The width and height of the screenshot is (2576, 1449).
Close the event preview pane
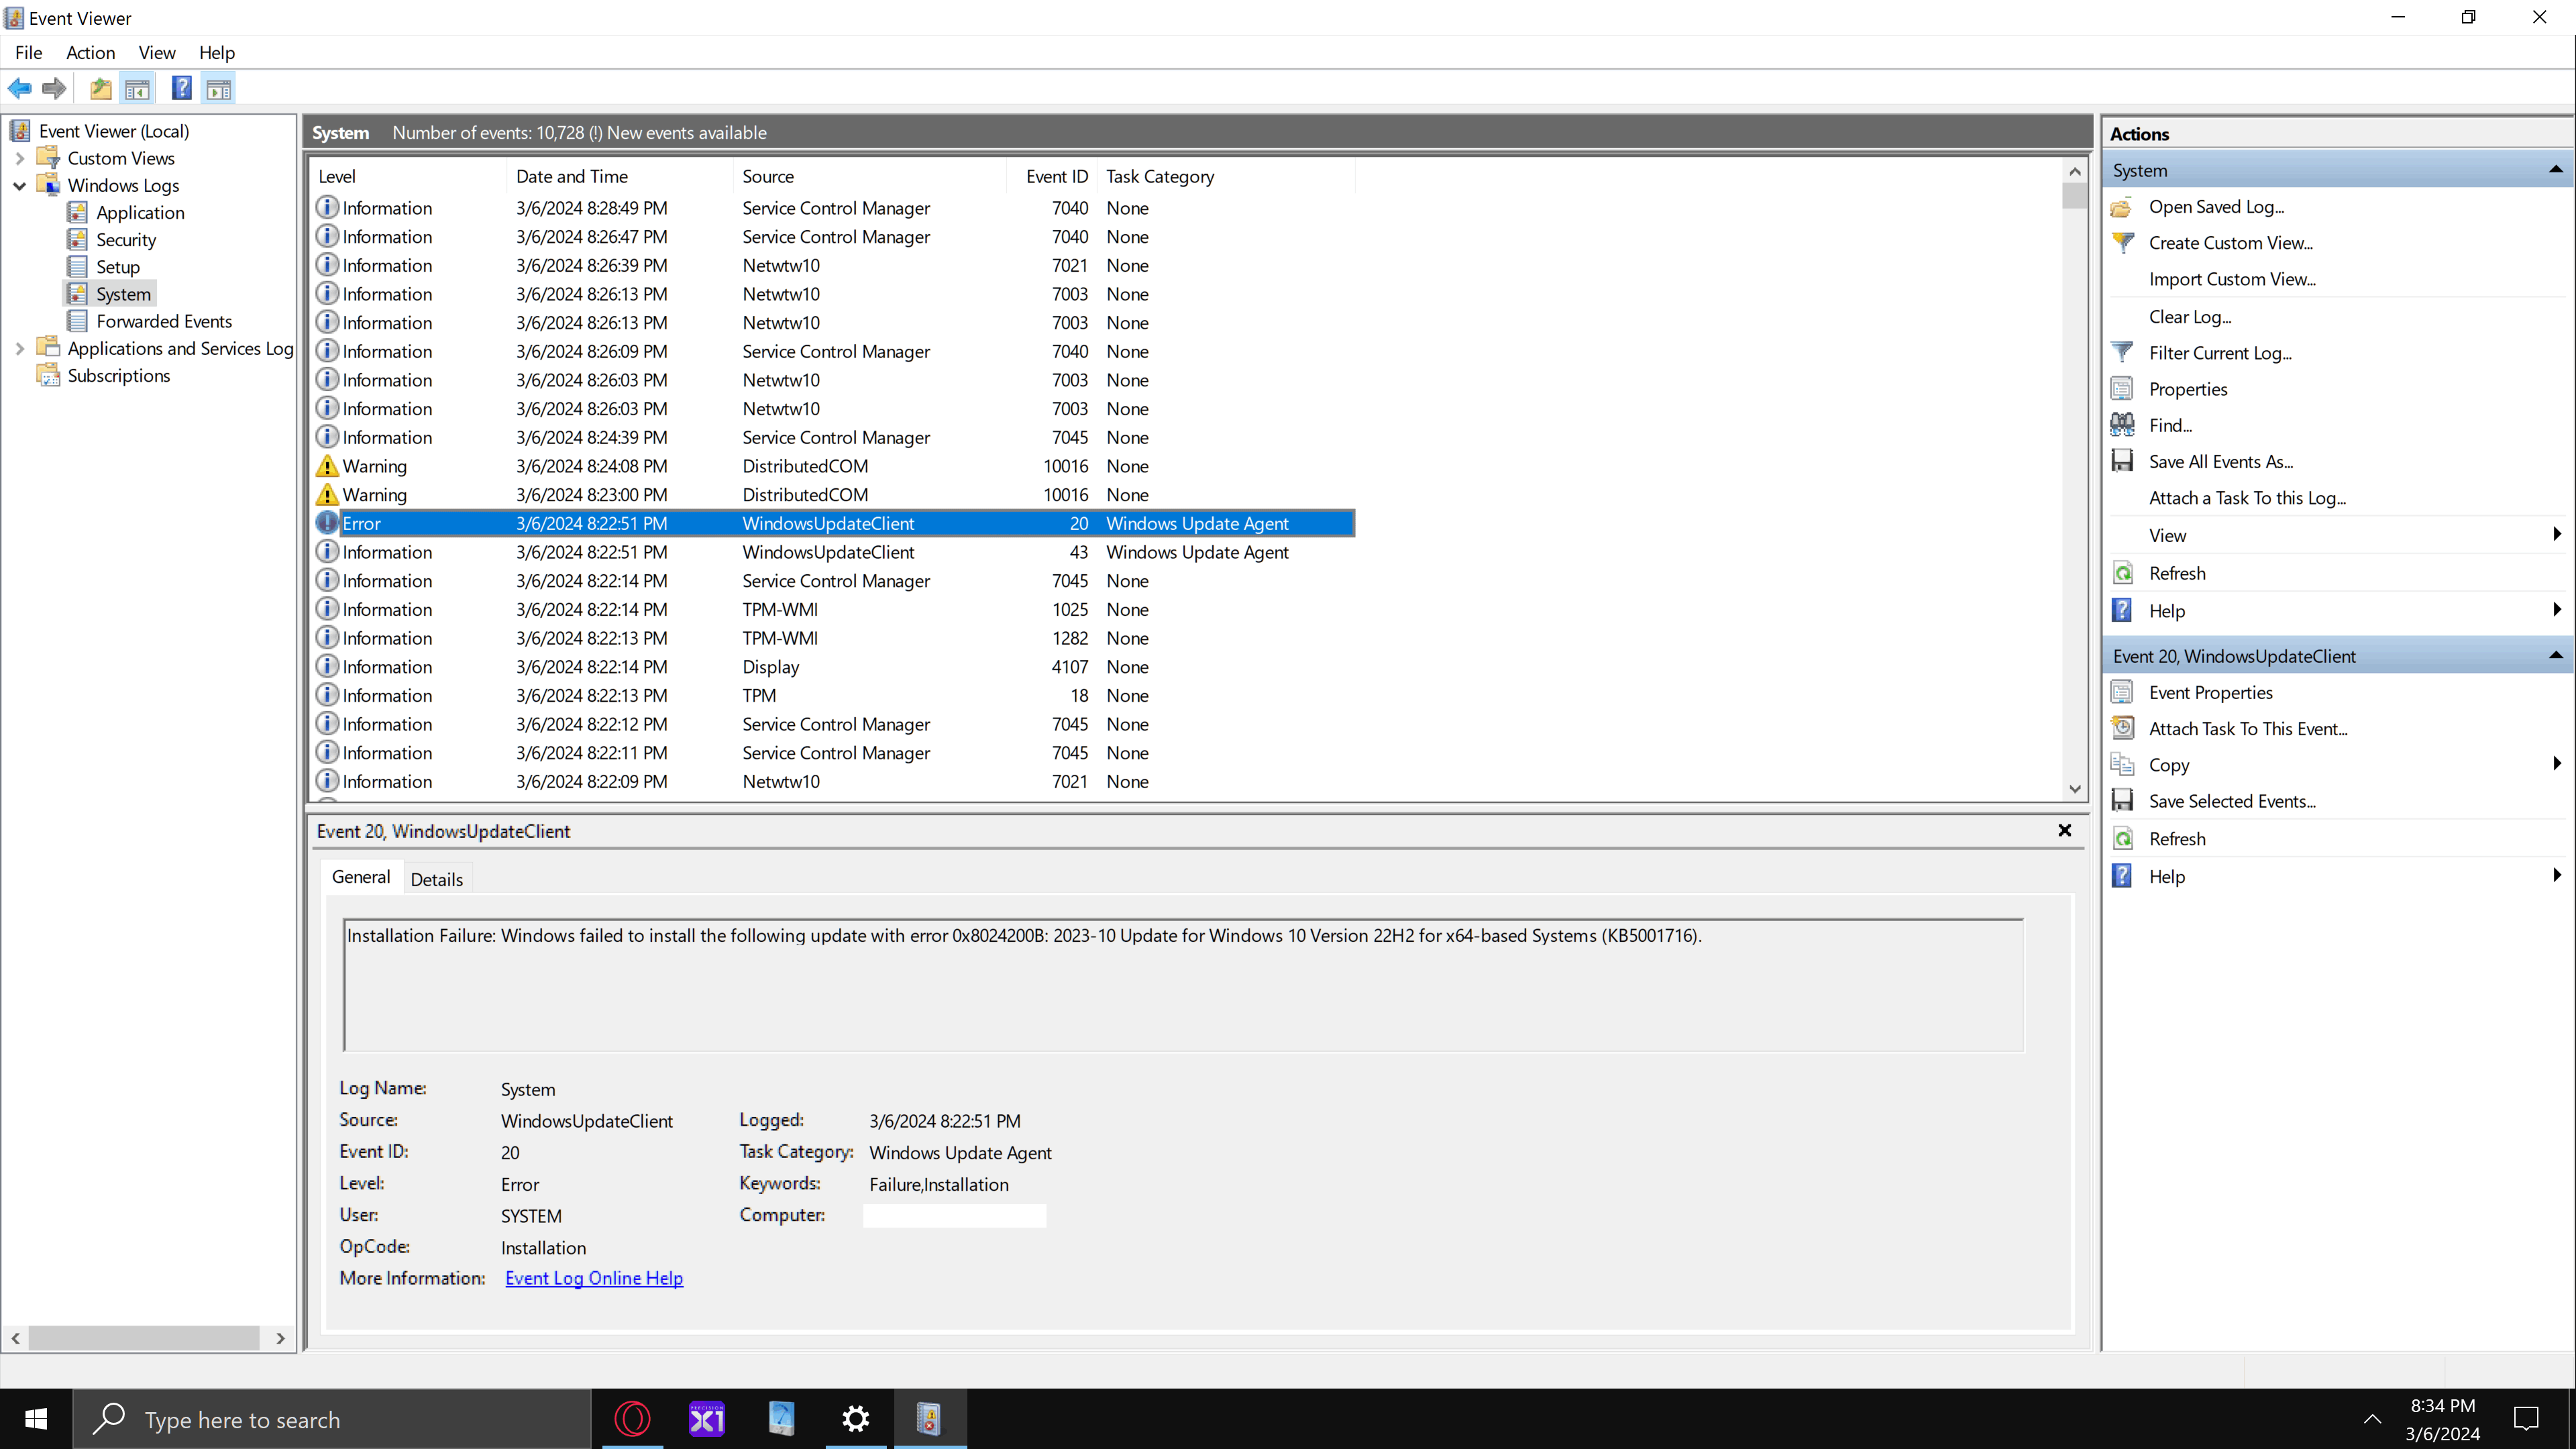[2064, 830]
